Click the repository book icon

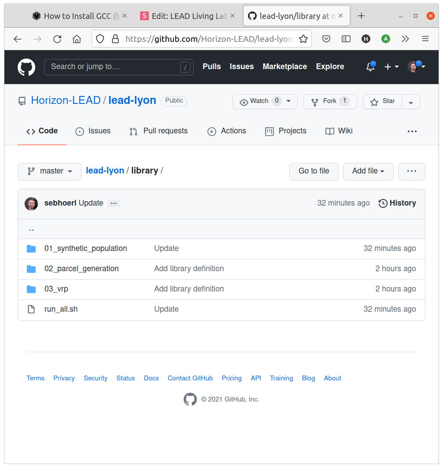click(22, 101)
